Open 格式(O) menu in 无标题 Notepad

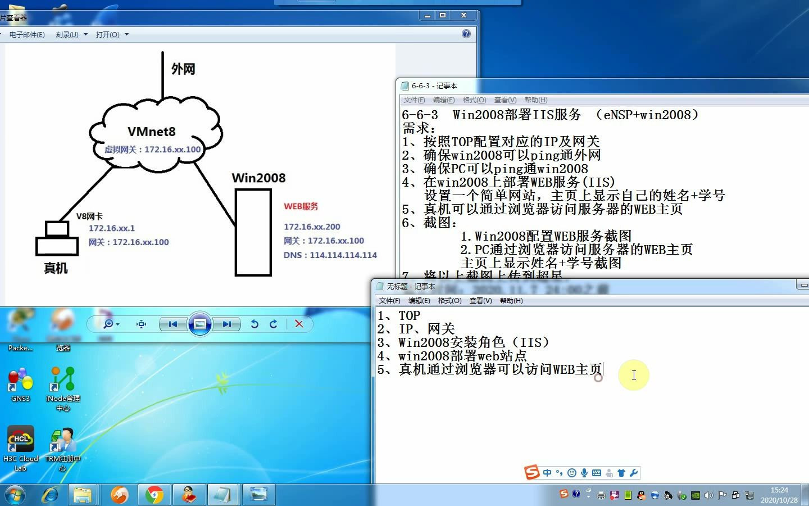tap(449, 301)
